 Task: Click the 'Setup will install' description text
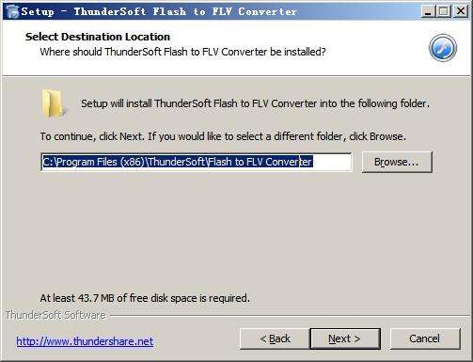pos(255,103)
